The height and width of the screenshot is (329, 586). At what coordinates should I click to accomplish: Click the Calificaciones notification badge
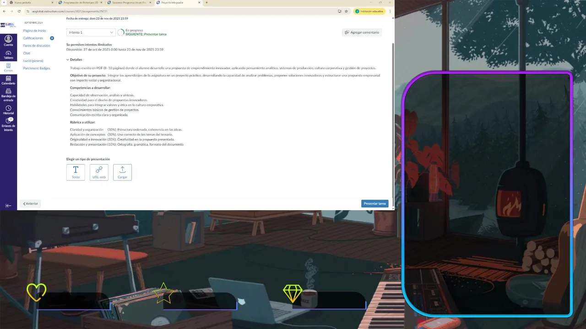52,38
